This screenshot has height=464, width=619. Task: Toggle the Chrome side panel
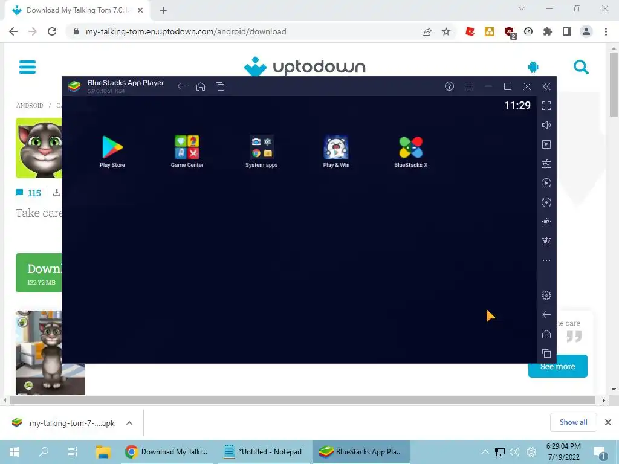click(567, 31)
